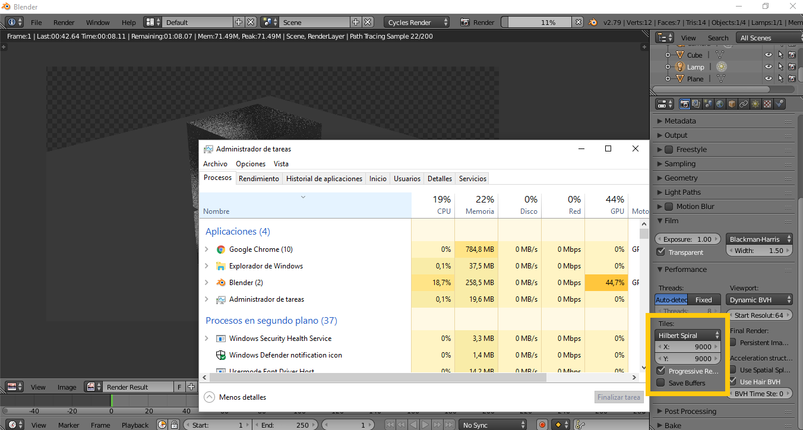Sort processes by Memoria column
The image size is (803, 430).
(476, 204)
